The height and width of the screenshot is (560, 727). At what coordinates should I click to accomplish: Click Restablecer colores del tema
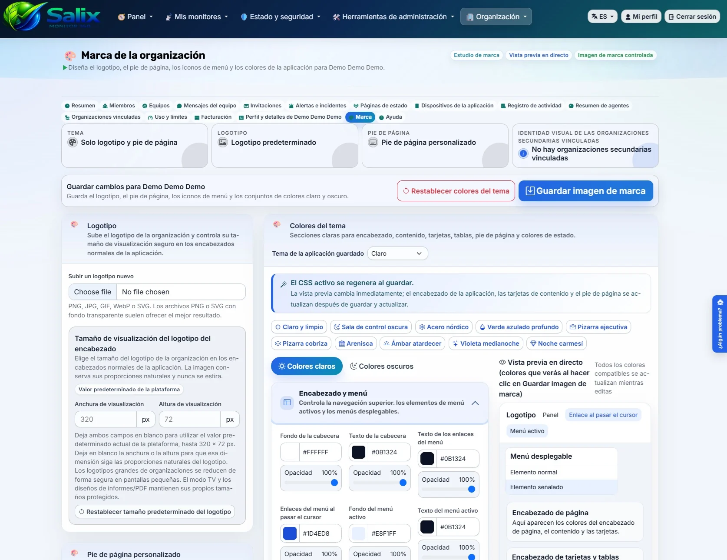pos(456,191)
